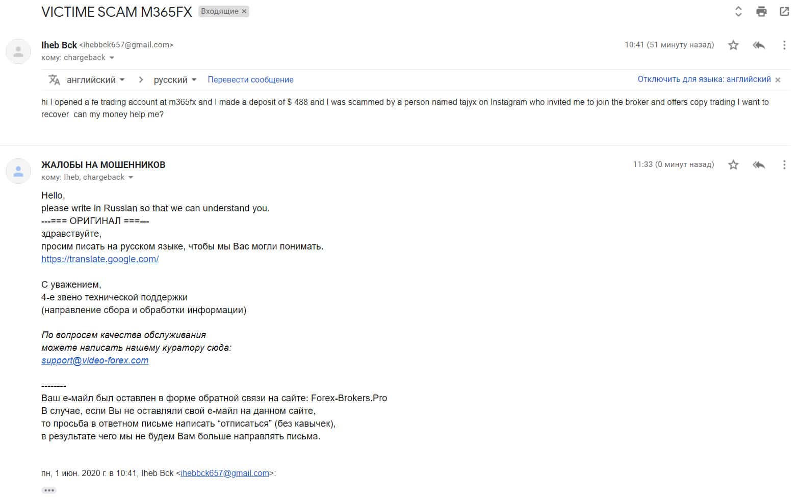Open the translate.google.com link
The image size is (800, 504).
[100, 259]
